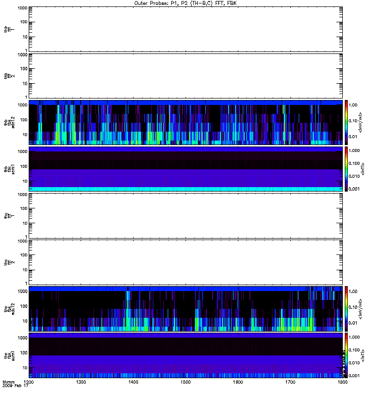Click the '100' y-tick of thb fff 1
The image size is (371, 396).
click(x=24, y=22)
